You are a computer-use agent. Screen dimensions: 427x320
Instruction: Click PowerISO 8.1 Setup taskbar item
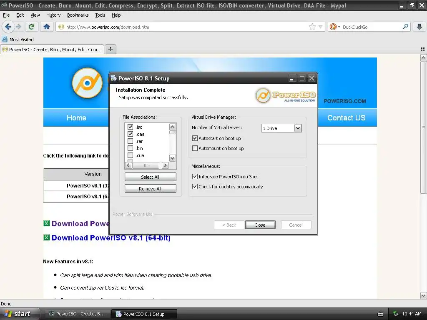tap(144, 314)
